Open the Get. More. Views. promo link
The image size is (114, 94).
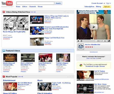pyautogui.click(x=101, y=84)
